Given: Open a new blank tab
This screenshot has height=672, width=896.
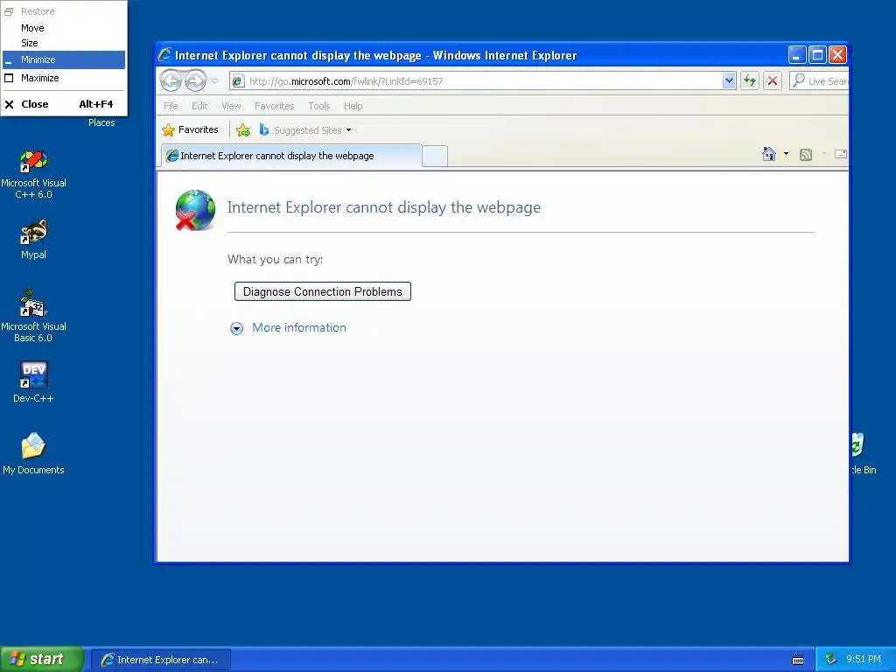Looking at the screenshot, I should click(435, 156).
